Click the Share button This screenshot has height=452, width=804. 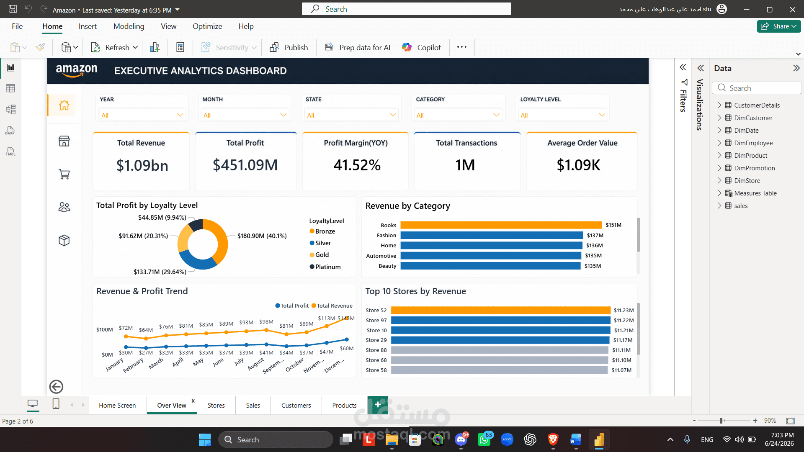coord(778,26)
